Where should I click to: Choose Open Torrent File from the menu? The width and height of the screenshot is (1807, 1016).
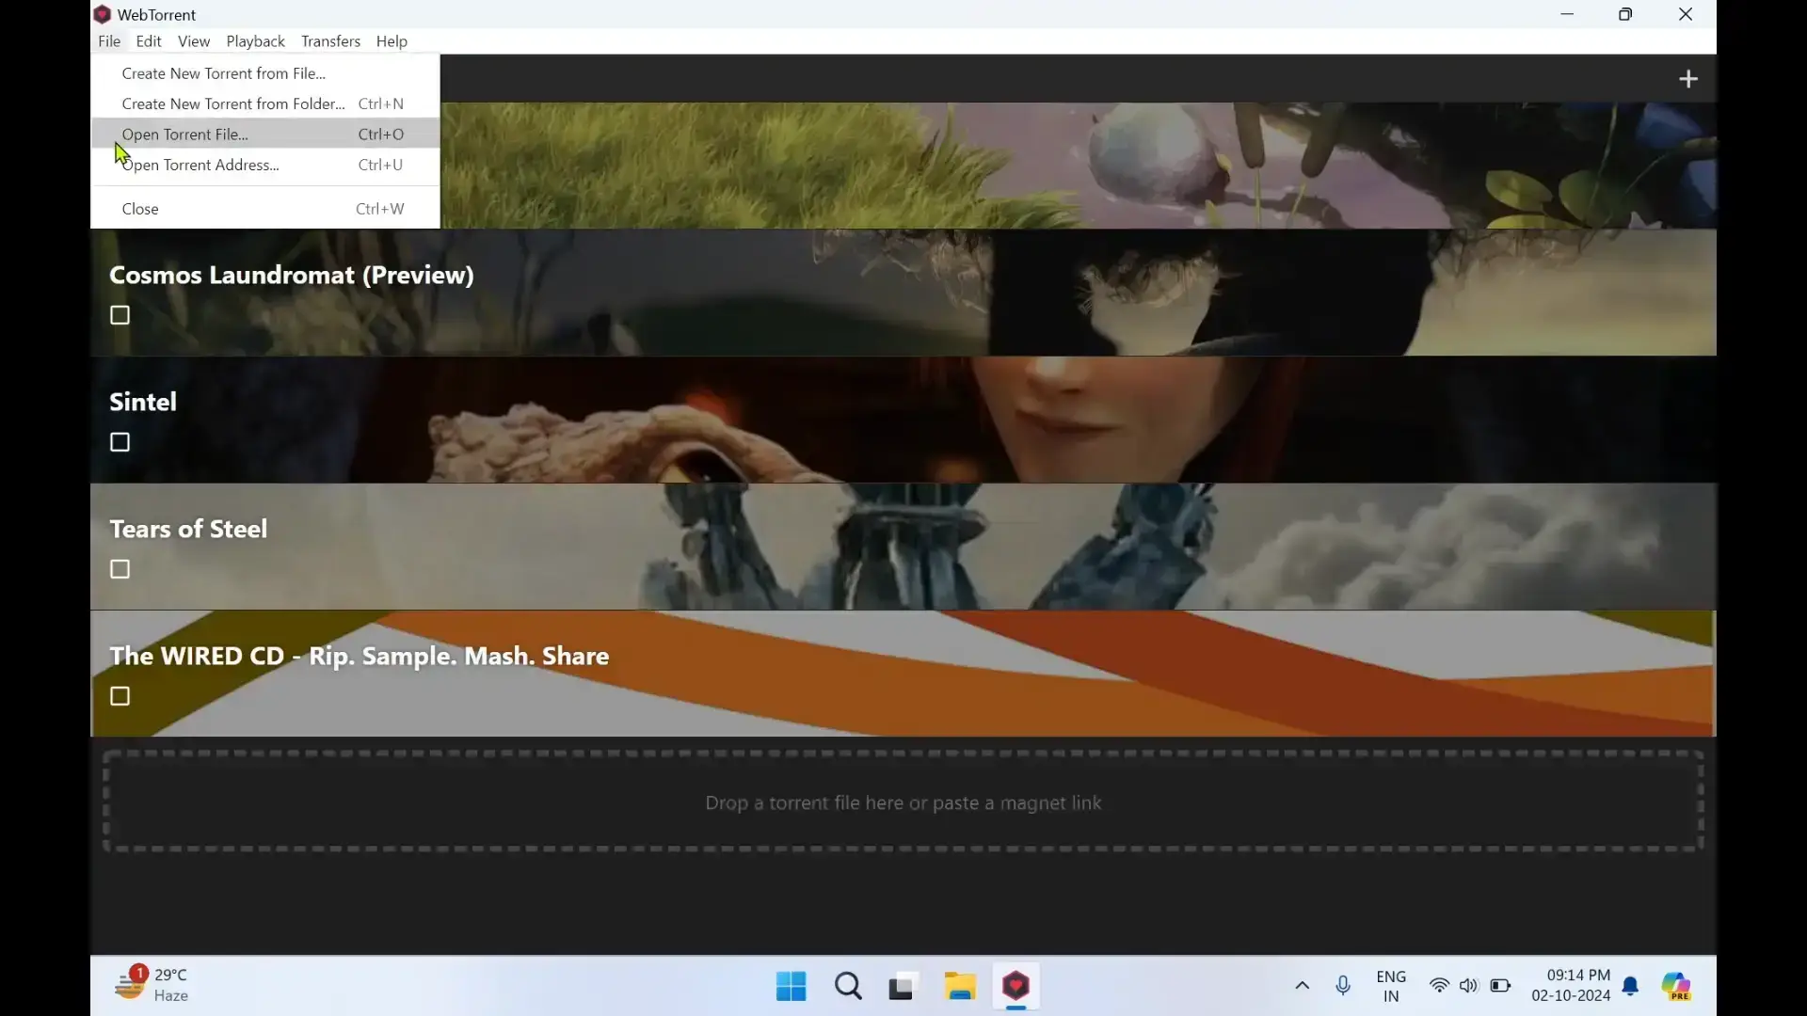(x=184, y=134)
